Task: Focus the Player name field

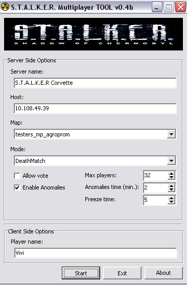Action: pos(96,253)
